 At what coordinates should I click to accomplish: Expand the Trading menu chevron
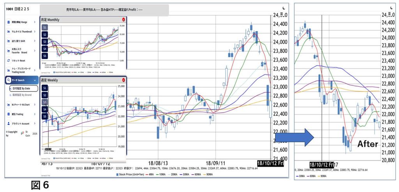click(x=35, y=114)
